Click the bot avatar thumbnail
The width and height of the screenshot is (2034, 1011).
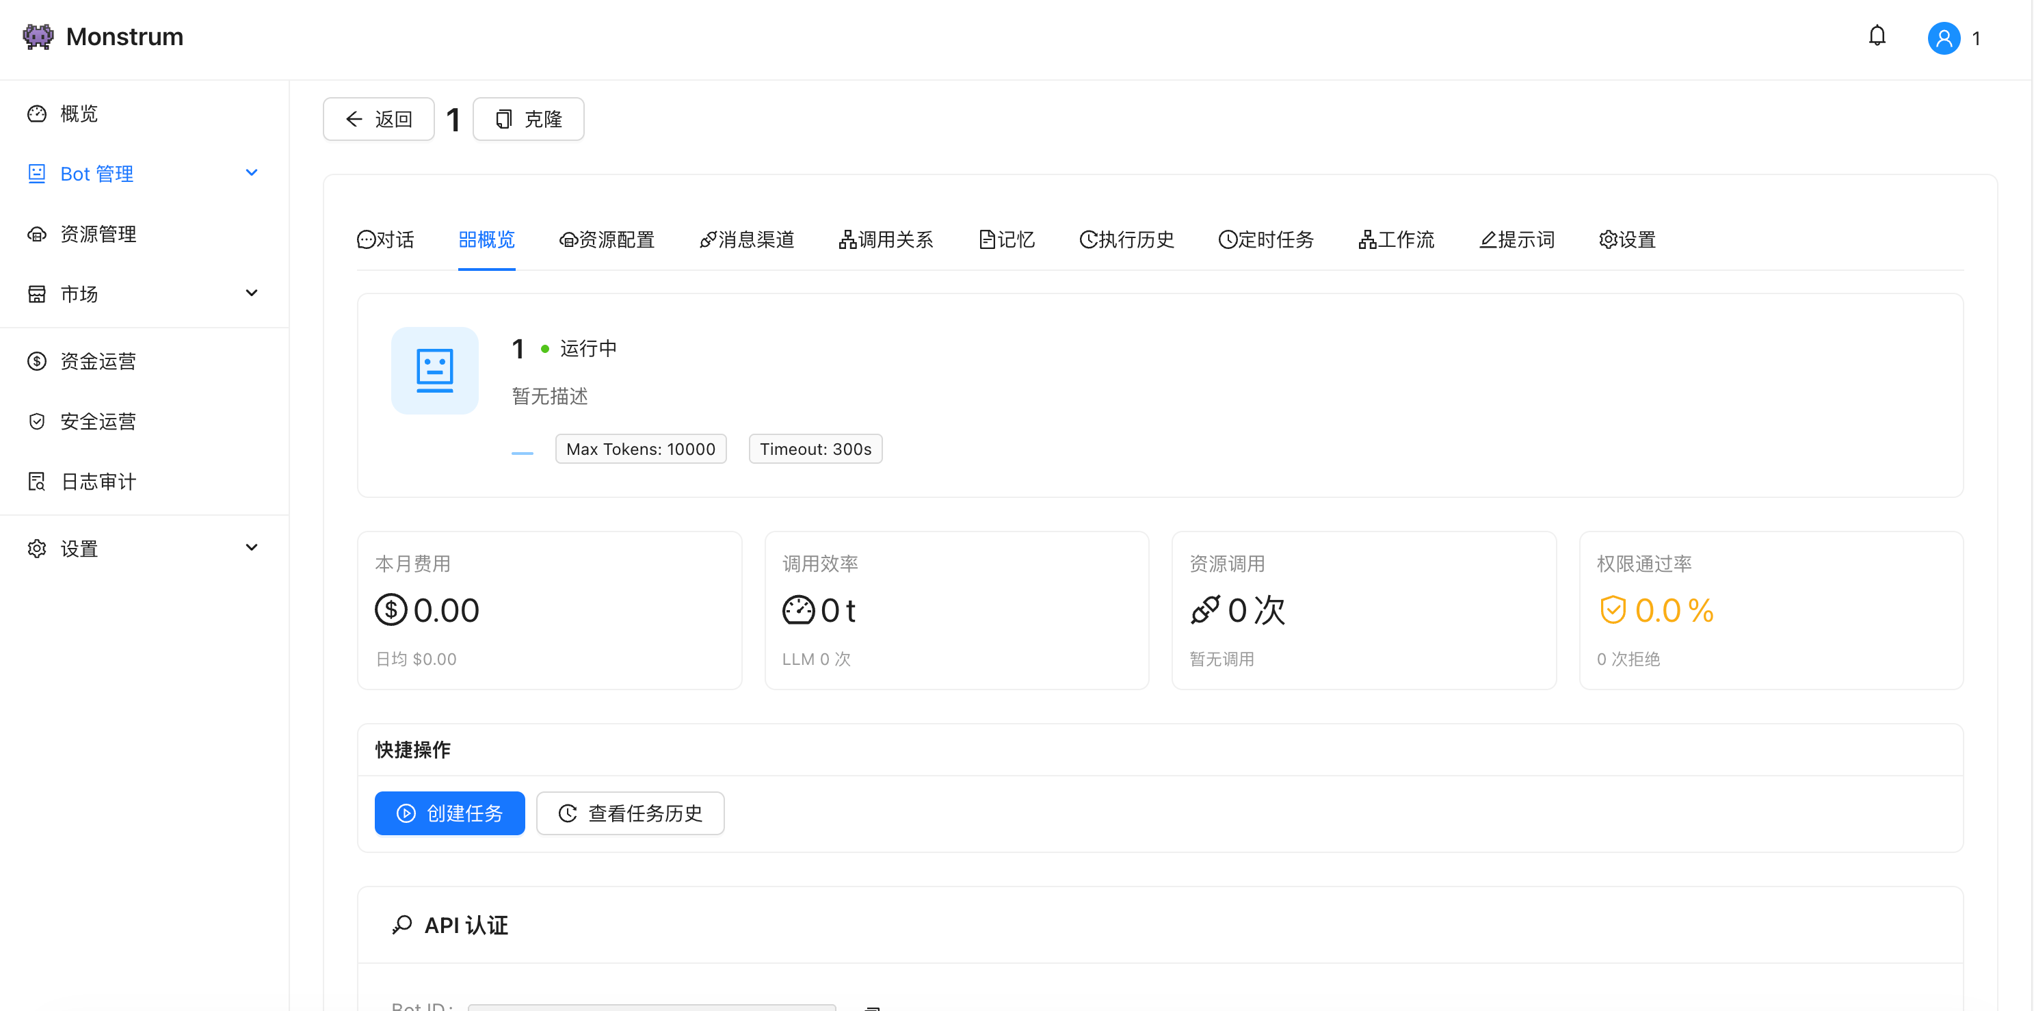(x=434, y=369)
